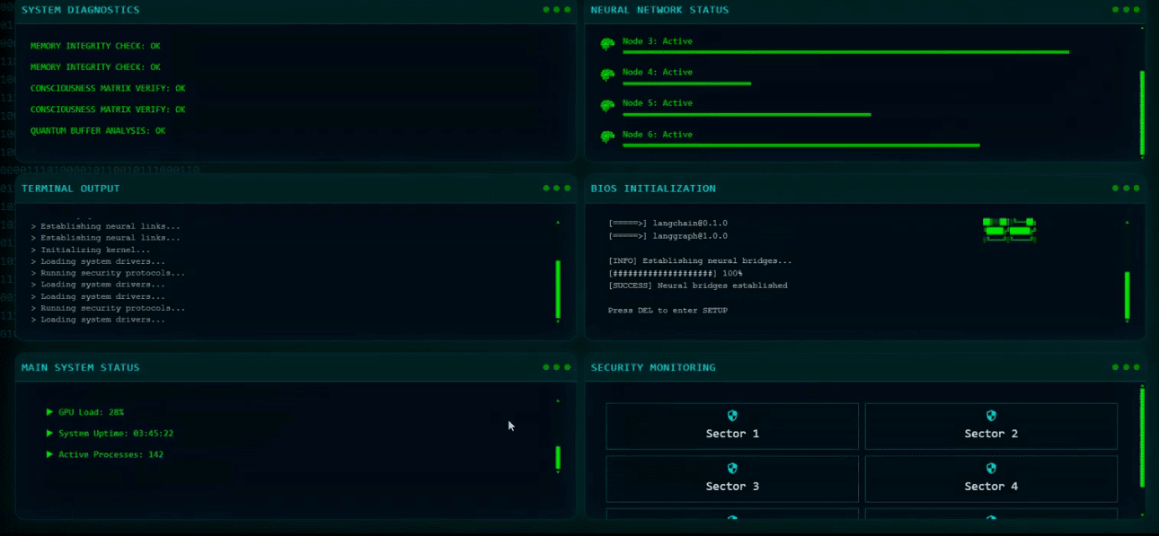This screenshot has height=536, width=1159.
Task: Click the shield icon above Sector 4
Action: [991, 469]
